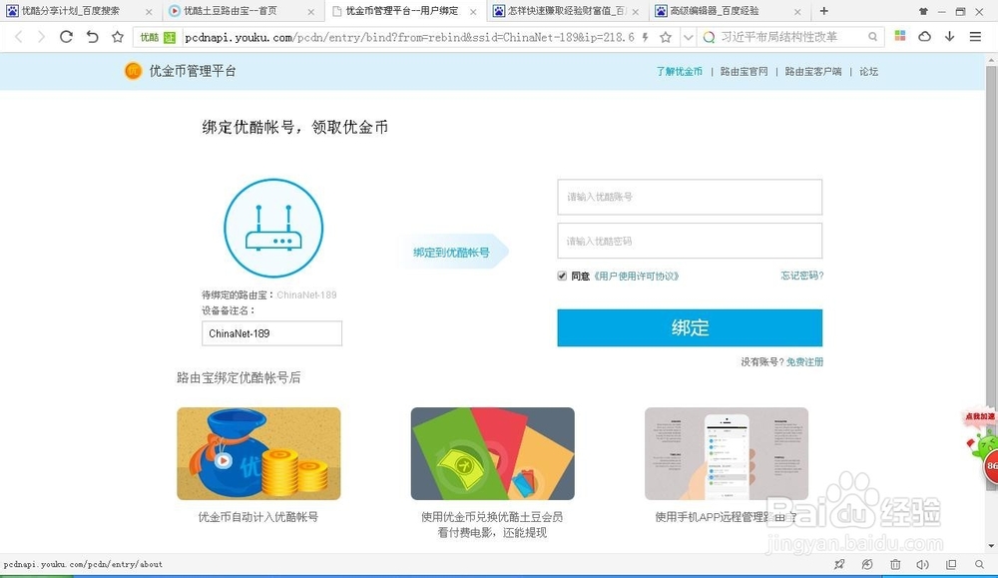
Task: Click the ad-block icon in the status bar
Action: pos(867,564)
